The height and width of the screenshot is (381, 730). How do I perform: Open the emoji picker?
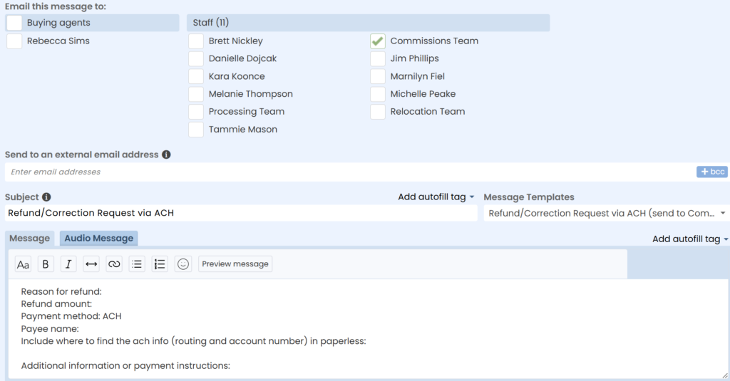pyautogui.click(x=183, y=264)
